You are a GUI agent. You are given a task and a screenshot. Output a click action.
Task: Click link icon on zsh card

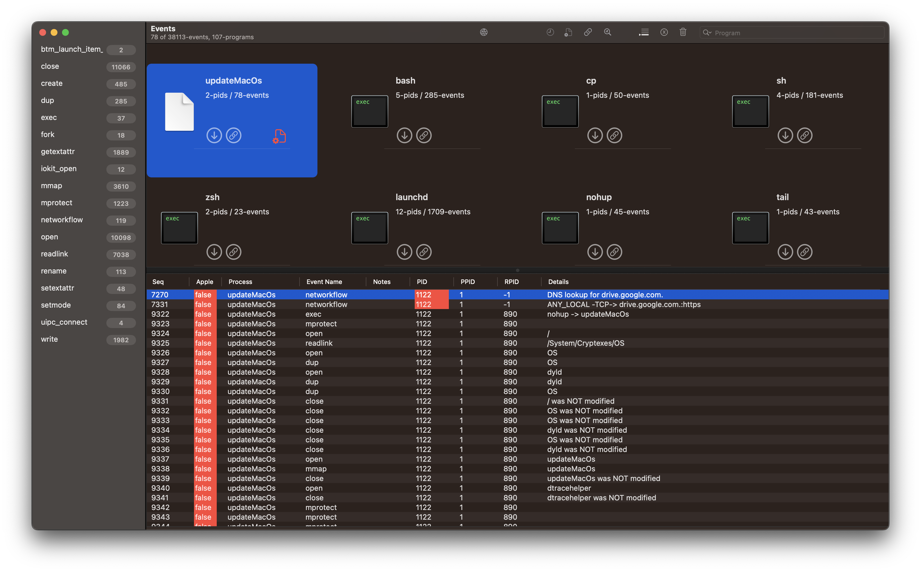(x=234, y=252)
